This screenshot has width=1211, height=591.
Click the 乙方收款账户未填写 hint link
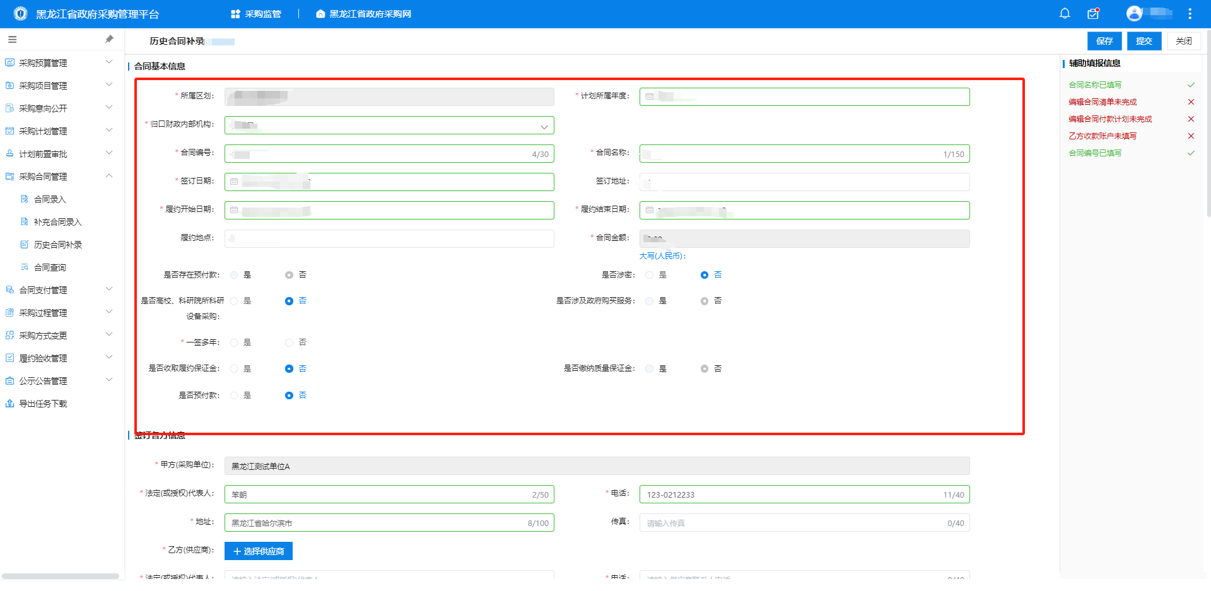coord(1103,136)
